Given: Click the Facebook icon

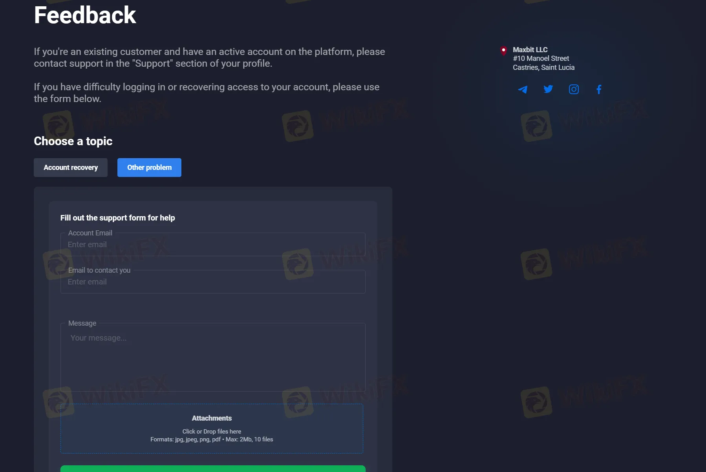Looking at the screenshot, I should point(599,89).
